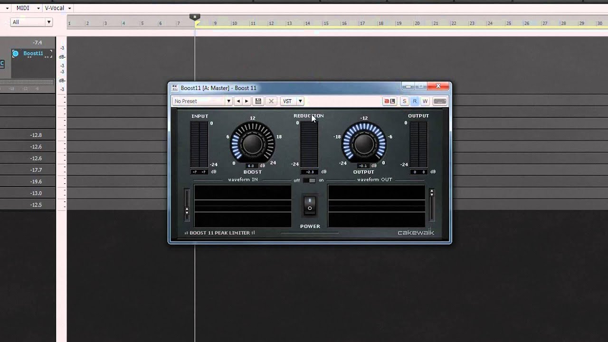This screenshot has width=608, height=342.
Task: Click the -19.6 level value
Action: tap(36, 181)
